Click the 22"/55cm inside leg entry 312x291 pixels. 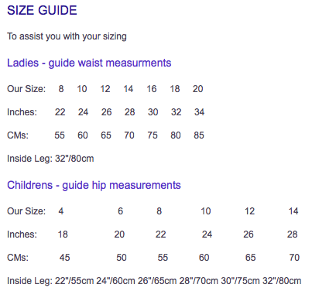point(74,281)
